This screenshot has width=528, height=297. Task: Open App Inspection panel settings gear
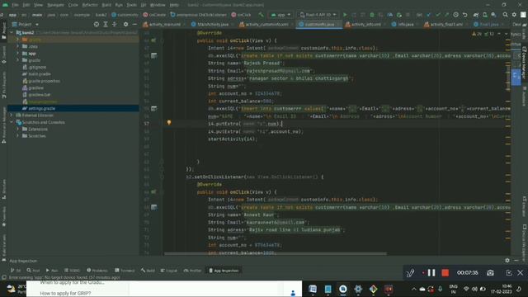click(x=507, y=261)
